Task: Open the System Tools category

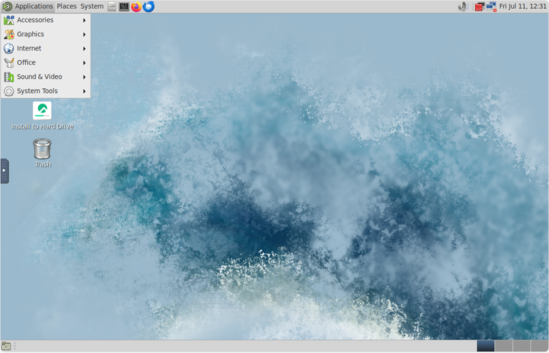Action: pyautogui.click(x=45, y=91)
